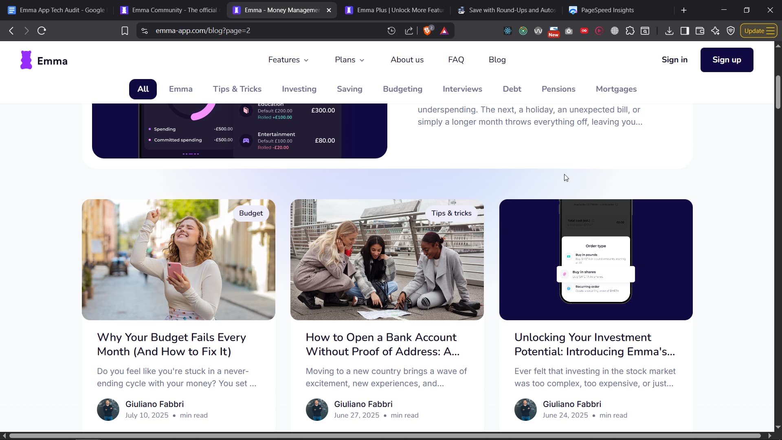
Task: Filter blog by Emma category
Action: point(181,89)
